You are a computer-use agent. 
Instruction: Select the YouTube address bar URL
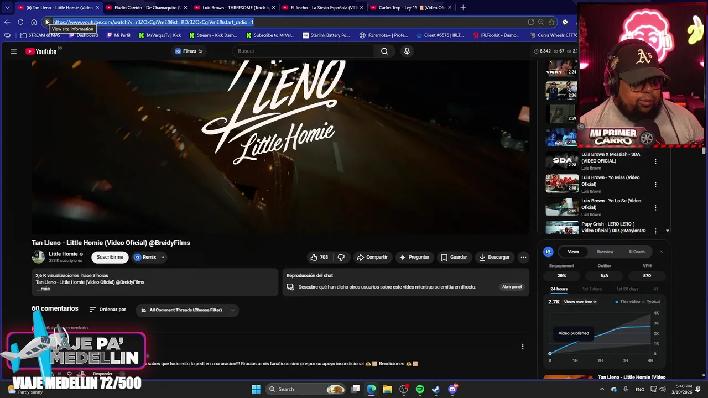click(153, 22)
